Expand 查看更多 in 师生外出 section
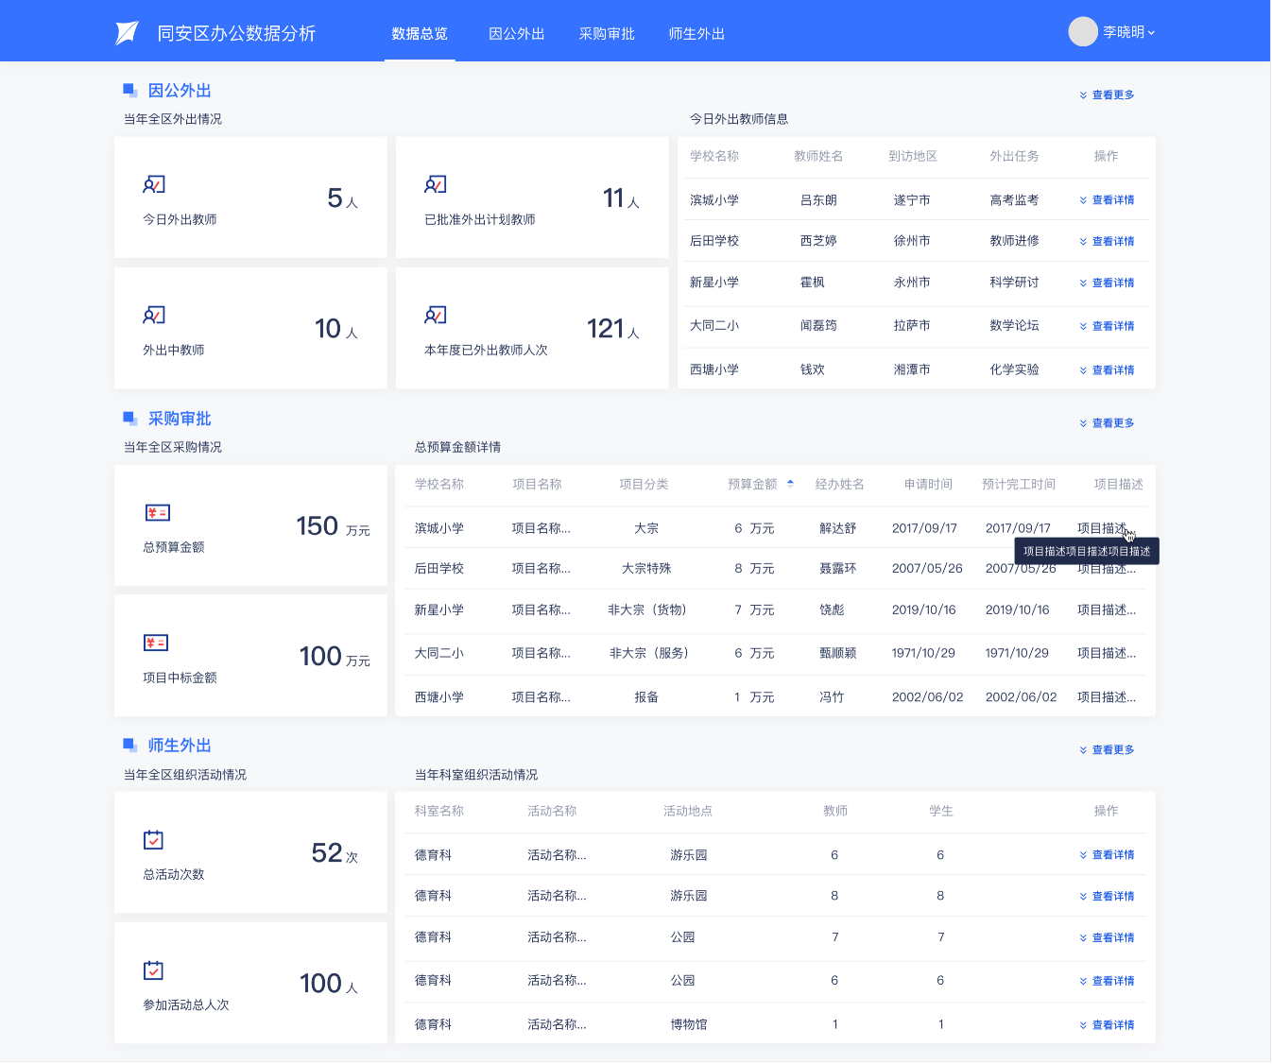The height and width of the screenshot is (1064, 1272). [x=1107, y=750]
